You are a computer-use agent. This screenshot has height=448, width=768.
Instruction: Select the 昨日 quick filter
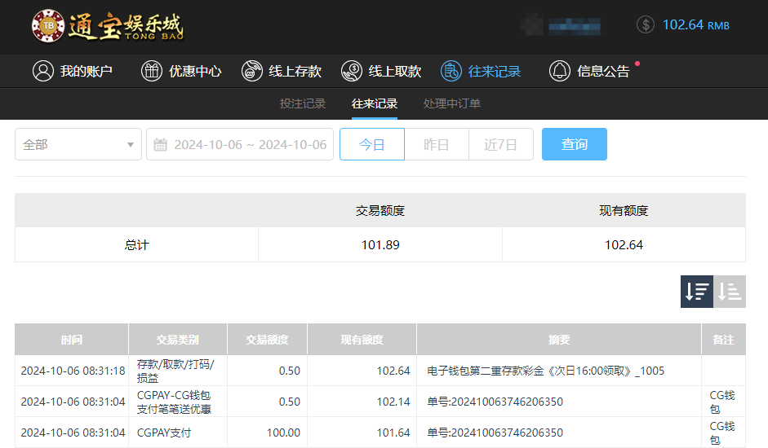point(437,144)
